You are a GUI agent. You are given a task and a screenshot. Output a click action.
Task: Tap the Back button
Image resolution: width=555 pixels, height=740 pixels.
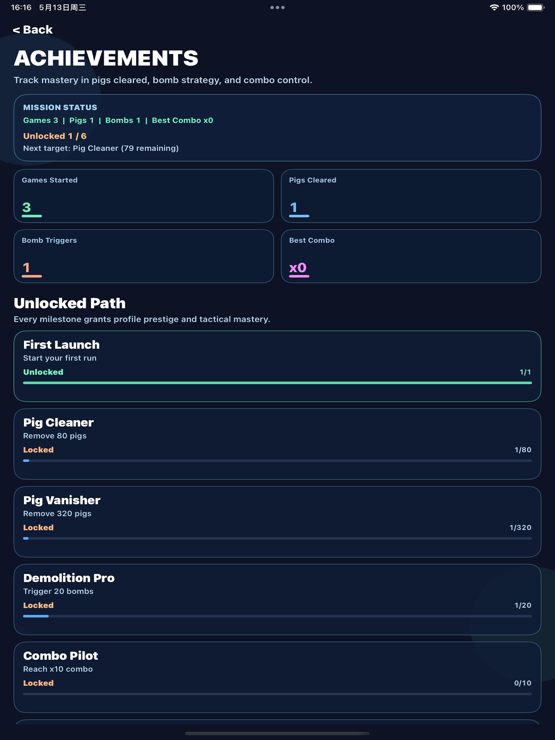click(33, 30)
